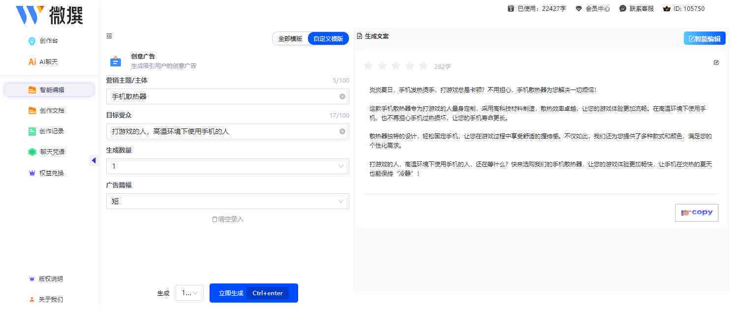Click the 282字 word count

pyautogui.click(x=442, y=66)
